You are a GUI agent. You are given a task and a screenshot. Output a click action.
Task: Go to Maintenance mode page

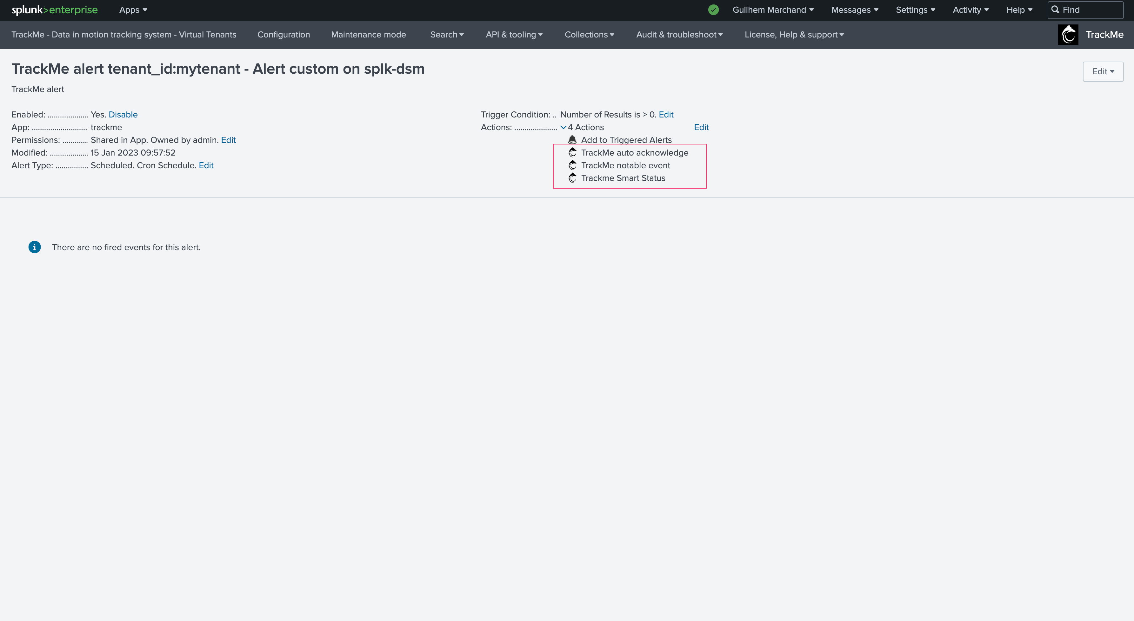coord(368,35)
